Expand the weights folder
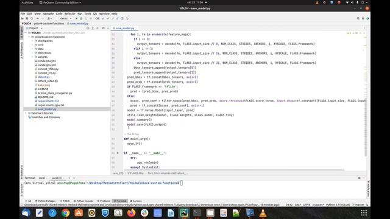 tap(32, 57)
